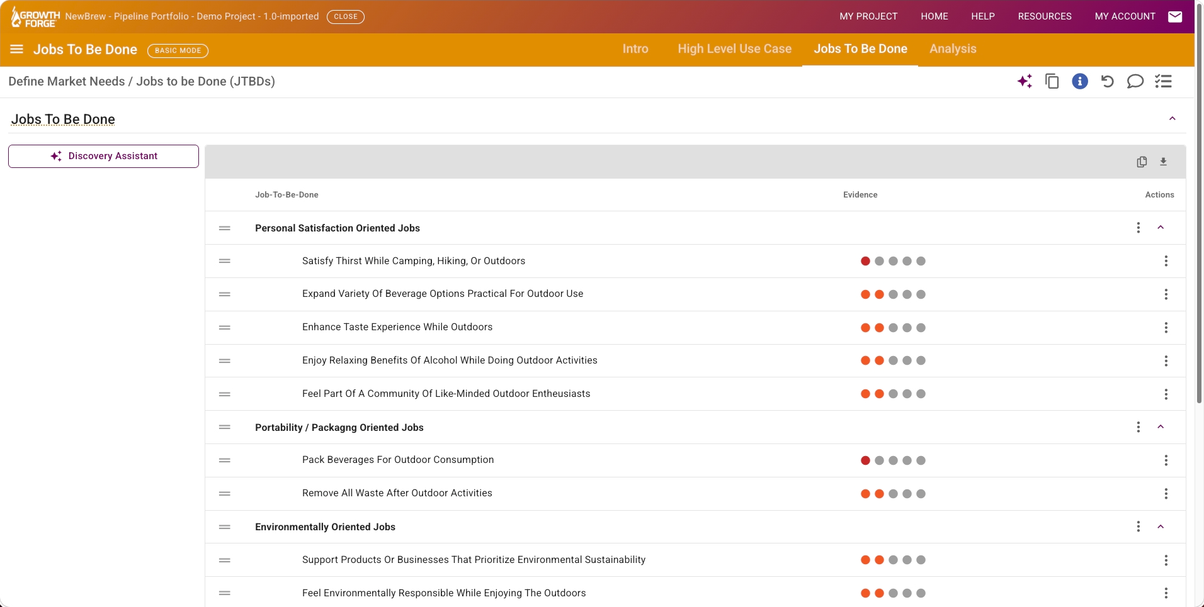Grab drag handle of Enhance Taste Experience row
The image size is (1204, 607).
pos(224,328)
